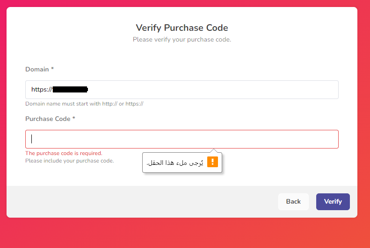Click the 'https://' prefix in Domain field

42,90
